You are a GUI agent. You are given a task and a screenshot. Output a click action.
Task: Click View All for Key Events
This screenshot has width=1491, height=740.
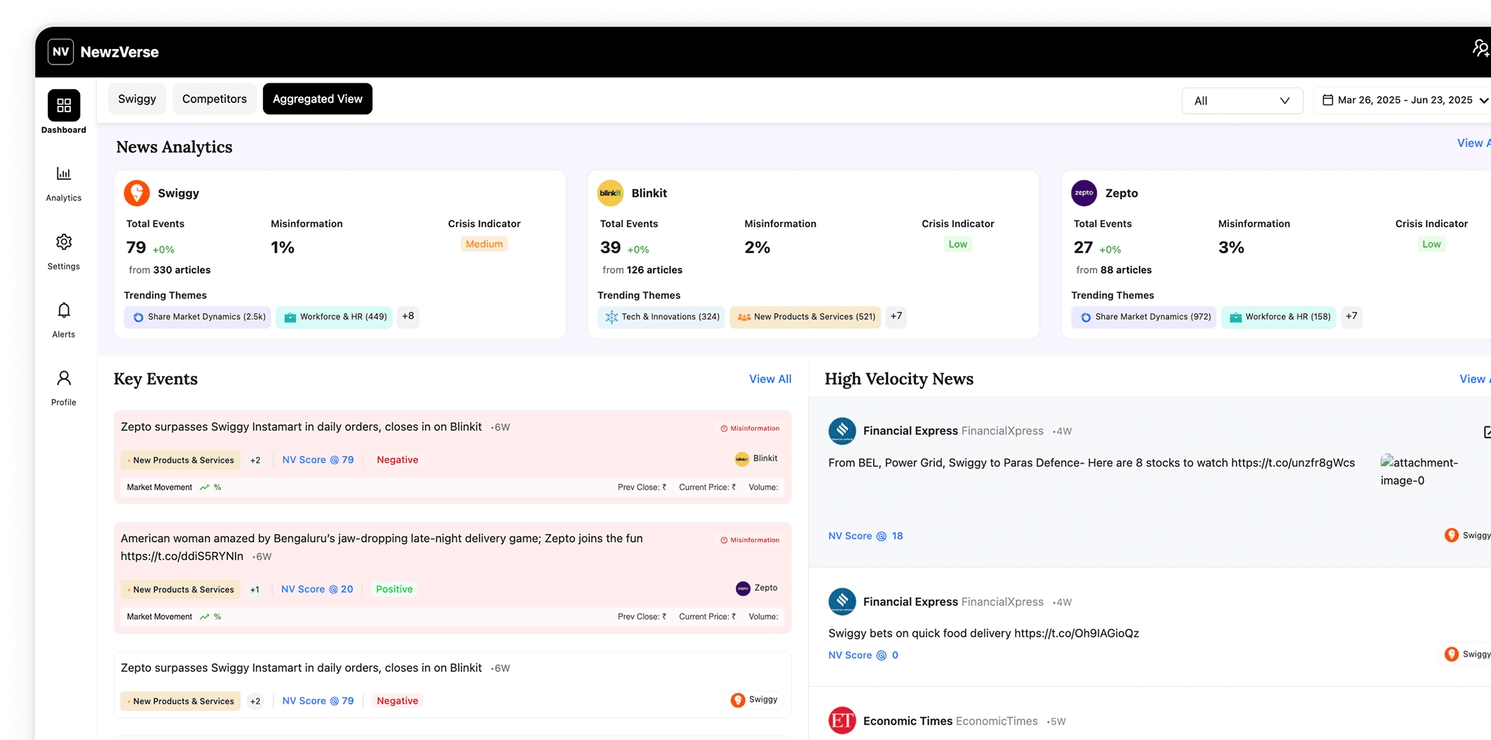click(770, 379)
